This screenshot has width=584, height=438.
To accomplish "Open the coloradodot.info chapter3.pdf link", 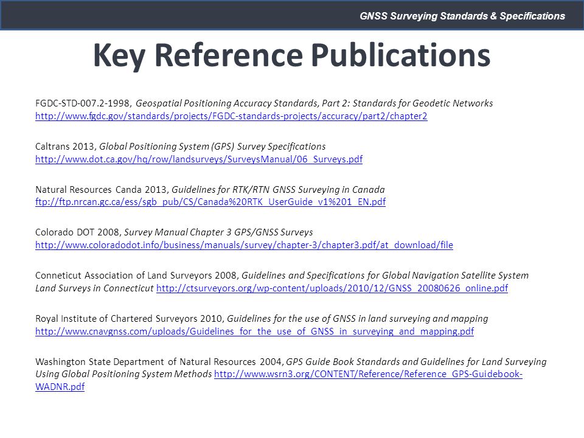I will (245, 245).
